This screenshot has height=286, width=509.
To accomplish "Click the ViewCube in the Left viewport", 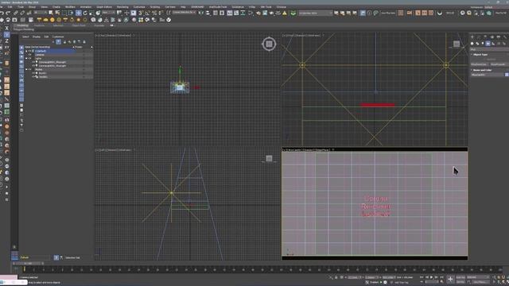I will click(269, 158).
